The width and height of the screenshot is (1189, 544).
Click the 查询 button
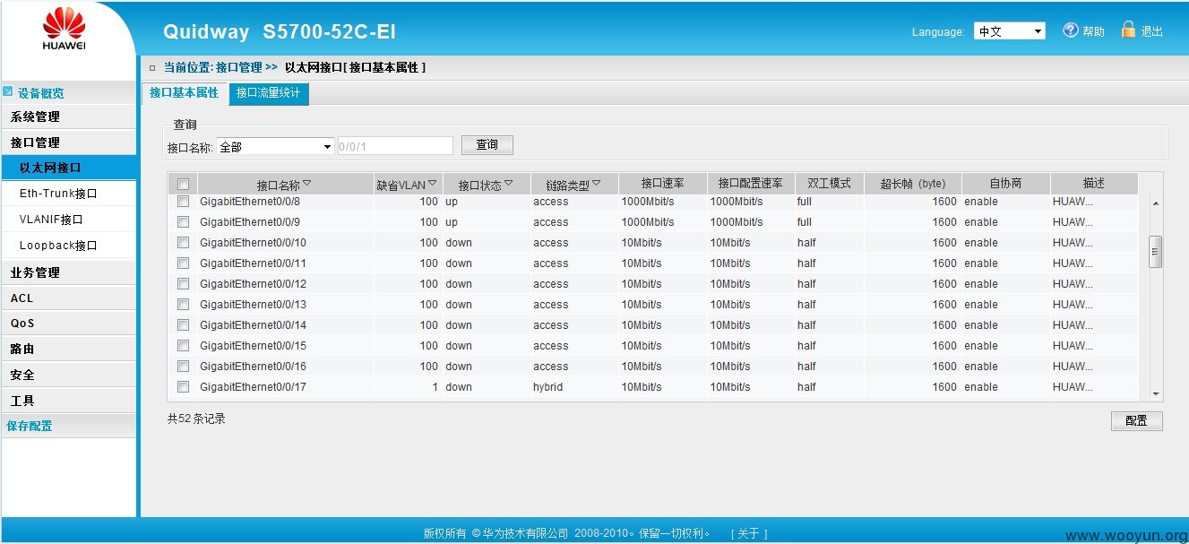487,144
